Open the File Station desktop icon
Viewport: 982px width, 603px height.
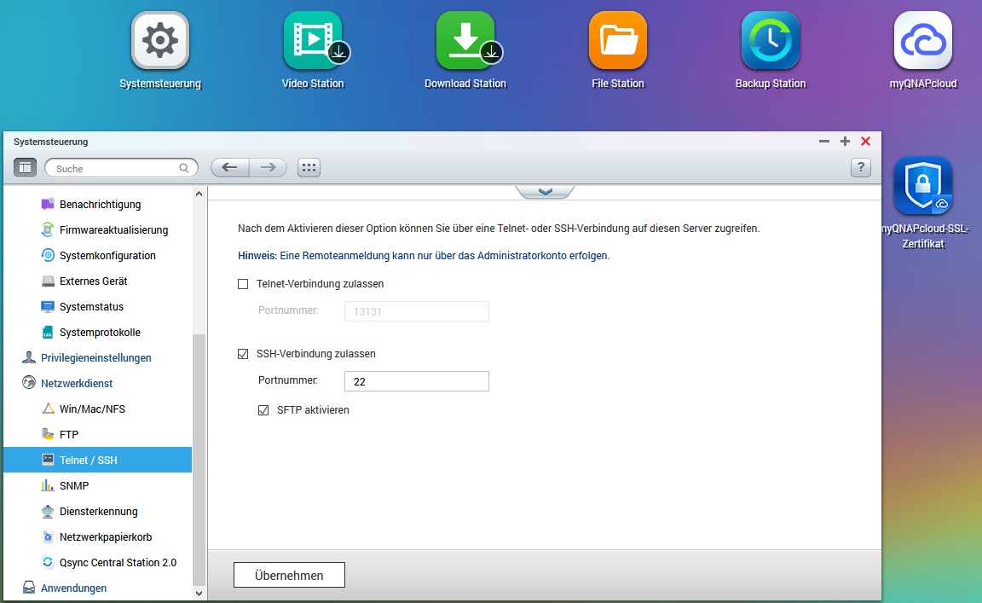[x=618, y=41]
